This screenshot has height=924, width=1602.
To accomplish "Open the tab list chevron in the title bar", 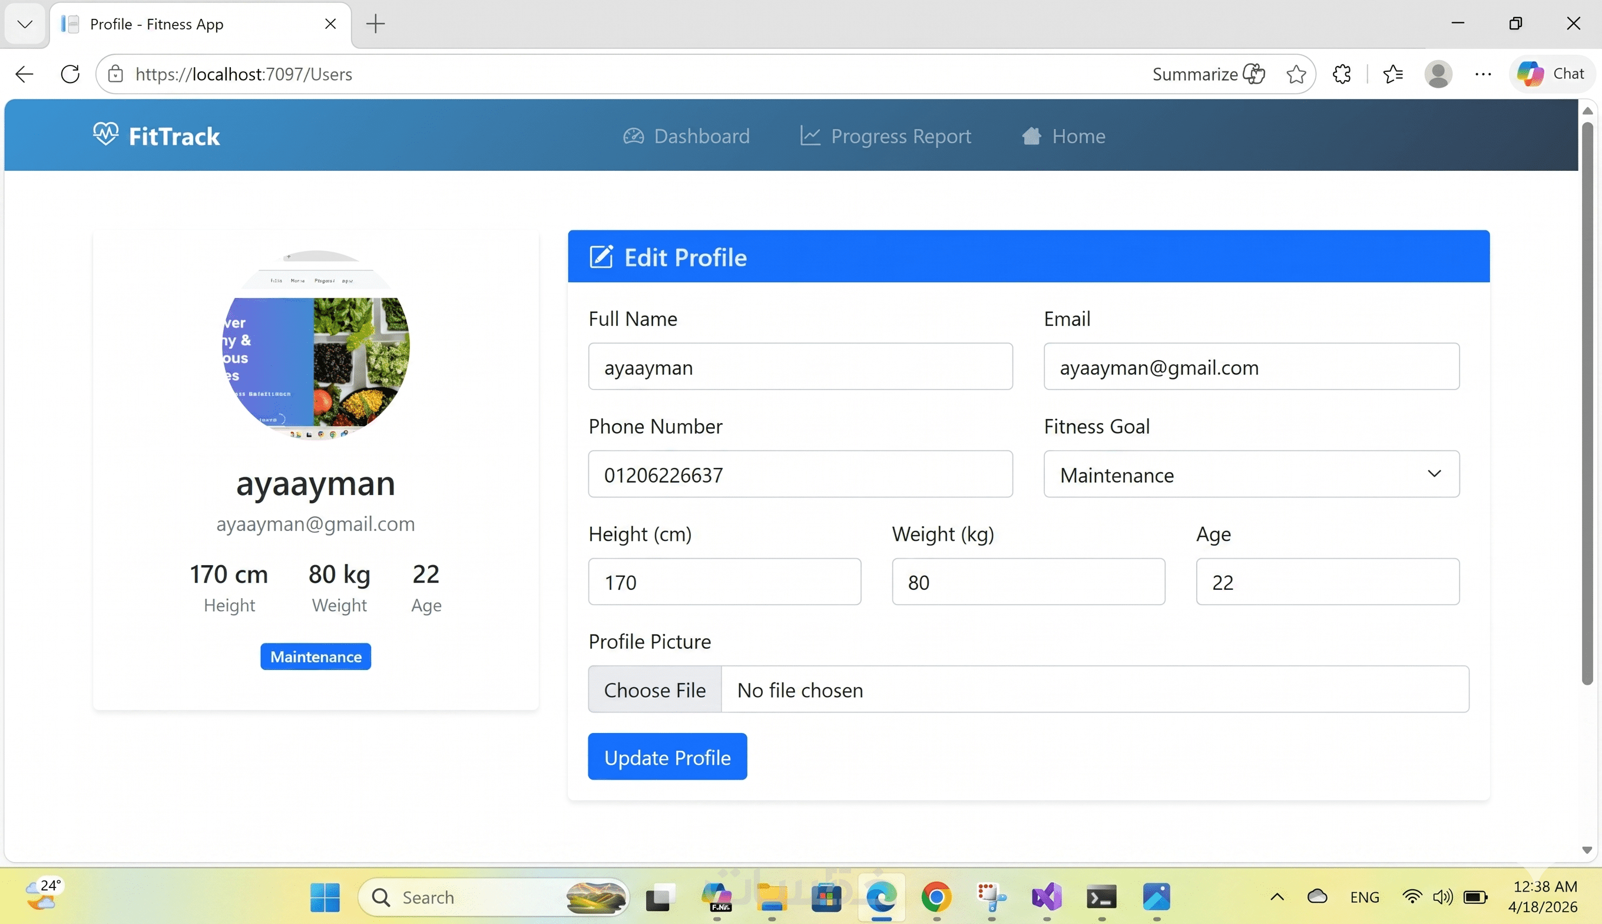I will tap(25, 24).
